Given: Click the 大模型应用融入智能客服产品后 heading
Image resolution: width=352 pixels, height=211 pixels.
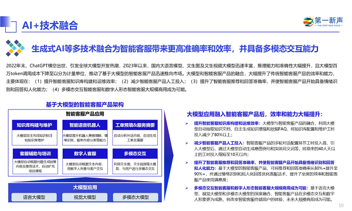Looking at the screenshot, I should (255, 114).
